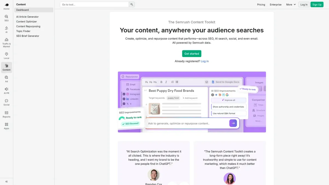Click the Go to tool search field
Image resolution: width=329 pixels, height=185 pixels.
(95, 4)
